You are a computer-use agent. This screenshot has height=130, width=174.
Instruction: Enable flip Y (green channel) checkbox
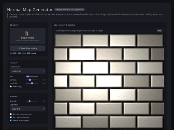(x=11, y=117)
